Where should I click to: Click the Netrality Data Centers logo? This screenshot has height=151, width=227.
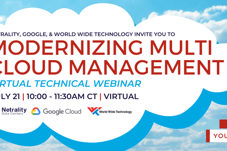coord(14,111)
